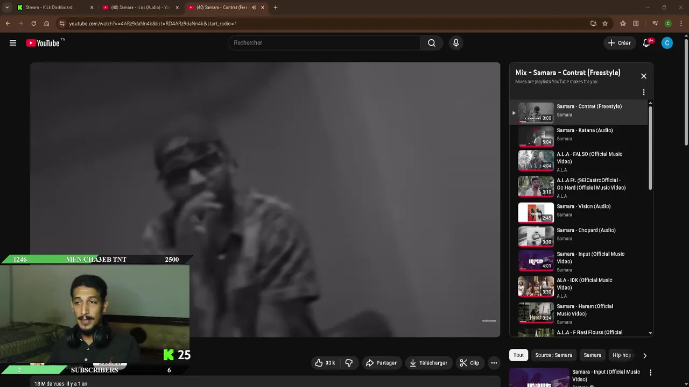Open Samara - Input playlist entry title
The image size is (689, 387).
tap(590, 257)
